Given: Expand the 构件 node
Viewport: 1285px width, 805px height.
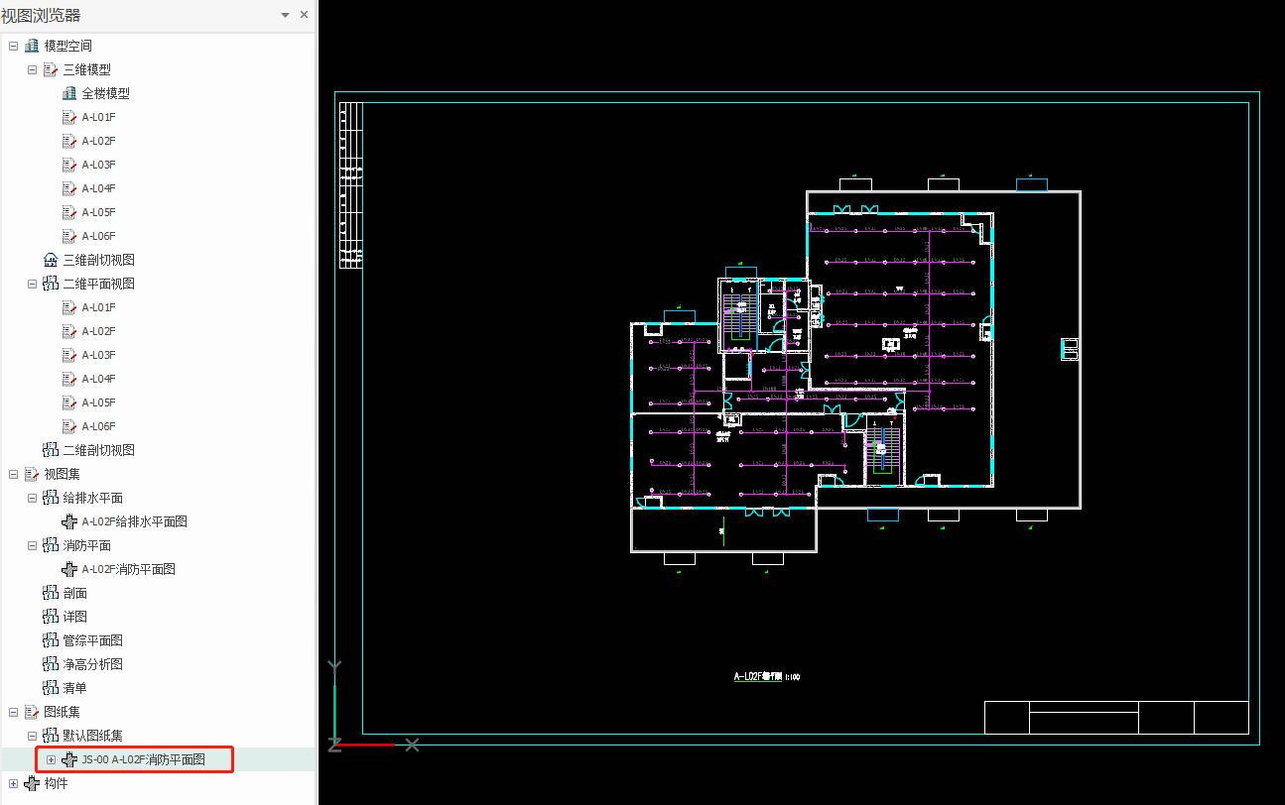Looking at the screenshot, I should pyautogui.click(x=13, y=783).
